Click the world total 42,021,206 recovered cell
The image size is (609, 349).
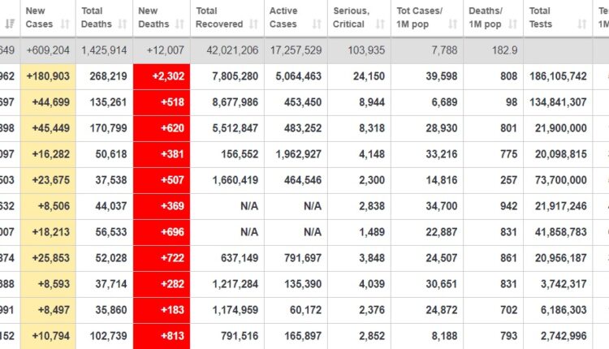[227, 50]
